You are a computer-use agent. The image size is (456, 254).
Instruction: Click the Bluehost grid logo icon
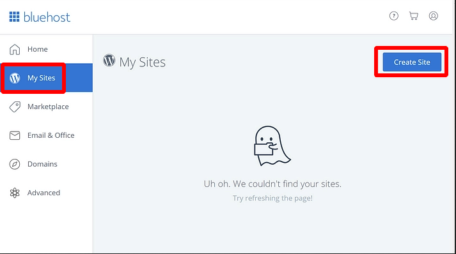[x=14, y=17]
